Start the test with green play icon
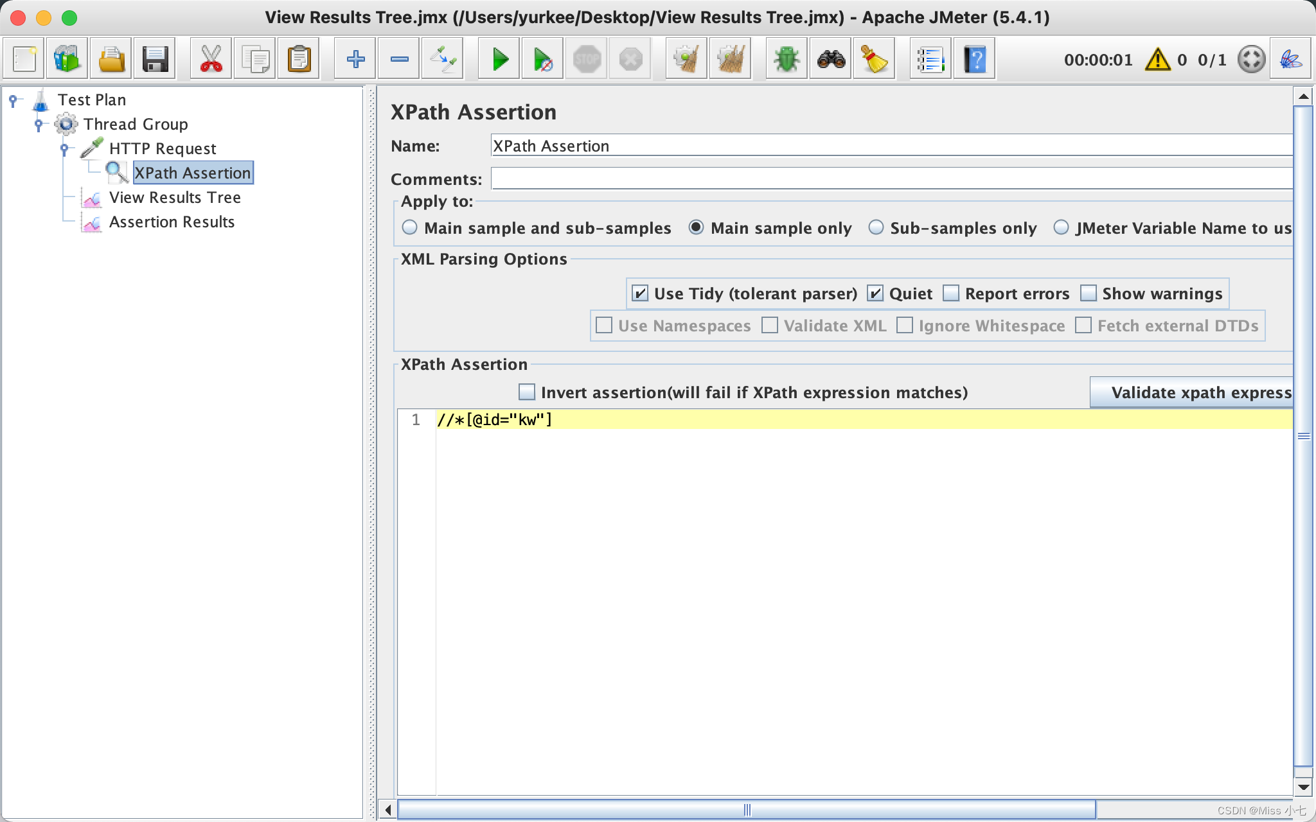 click(x=499, y=60)
